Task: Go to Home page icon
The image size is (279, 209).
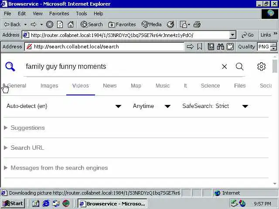Action: 71,24
